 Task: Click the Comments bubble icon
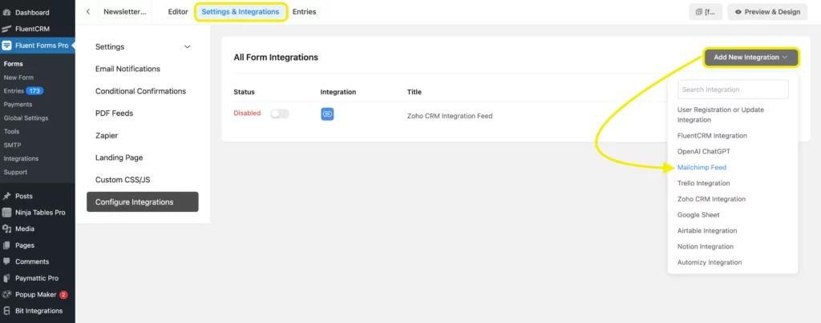6,261
